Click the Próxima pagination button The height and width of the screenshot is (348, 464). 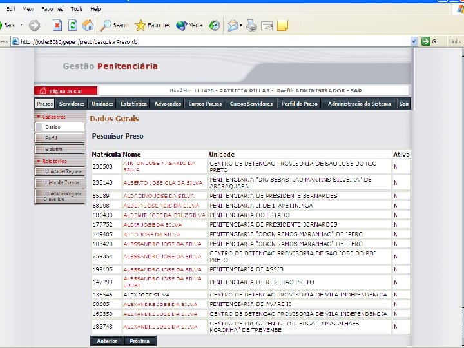tap(140, 341)
